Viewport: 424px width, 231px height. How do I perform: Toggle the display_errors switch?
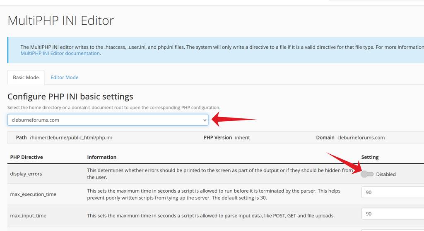tap(367, 174)
